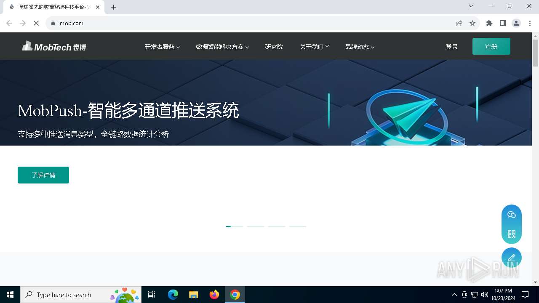Launch Firefox from taskbar
Viewport: 539px width, 303px height.
(x=214, y=295)
